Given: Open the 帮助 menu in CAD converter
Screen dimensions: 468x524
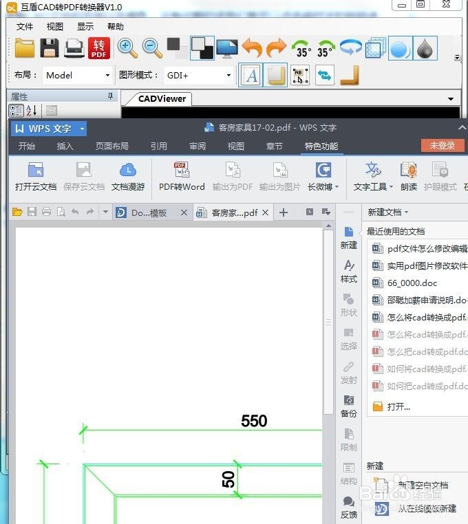Looking at the screenshot, I should (116, 26).
